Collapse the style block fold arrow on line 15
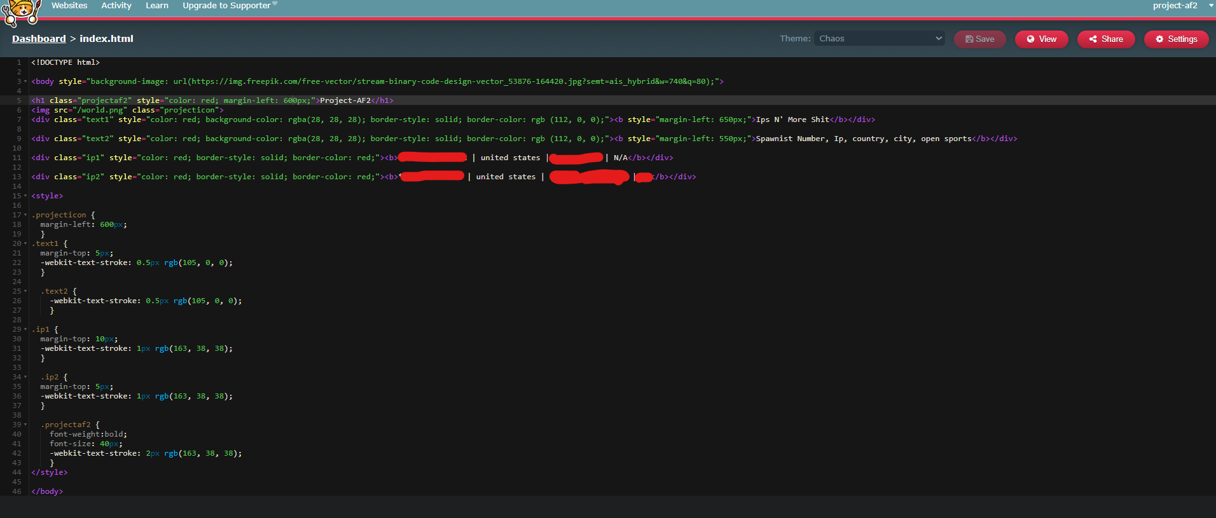The height and width of the screenshot is (518, 1216). [x=25, y=196]
